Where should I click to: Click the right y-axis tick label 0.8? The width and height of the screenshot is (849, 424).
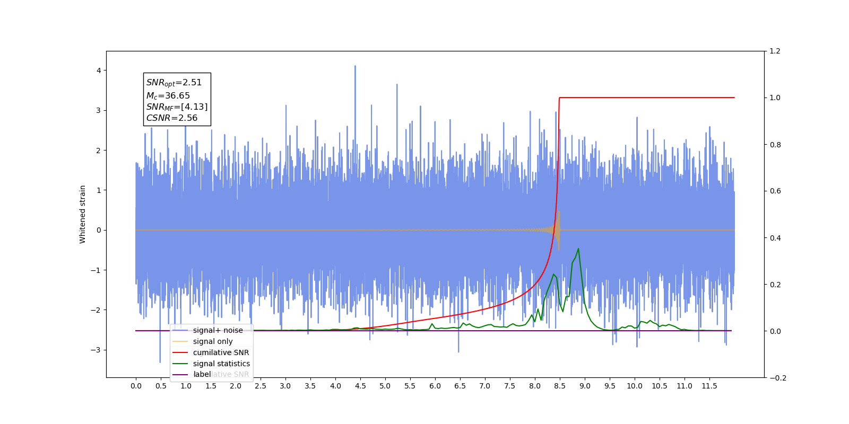point(775,145)
